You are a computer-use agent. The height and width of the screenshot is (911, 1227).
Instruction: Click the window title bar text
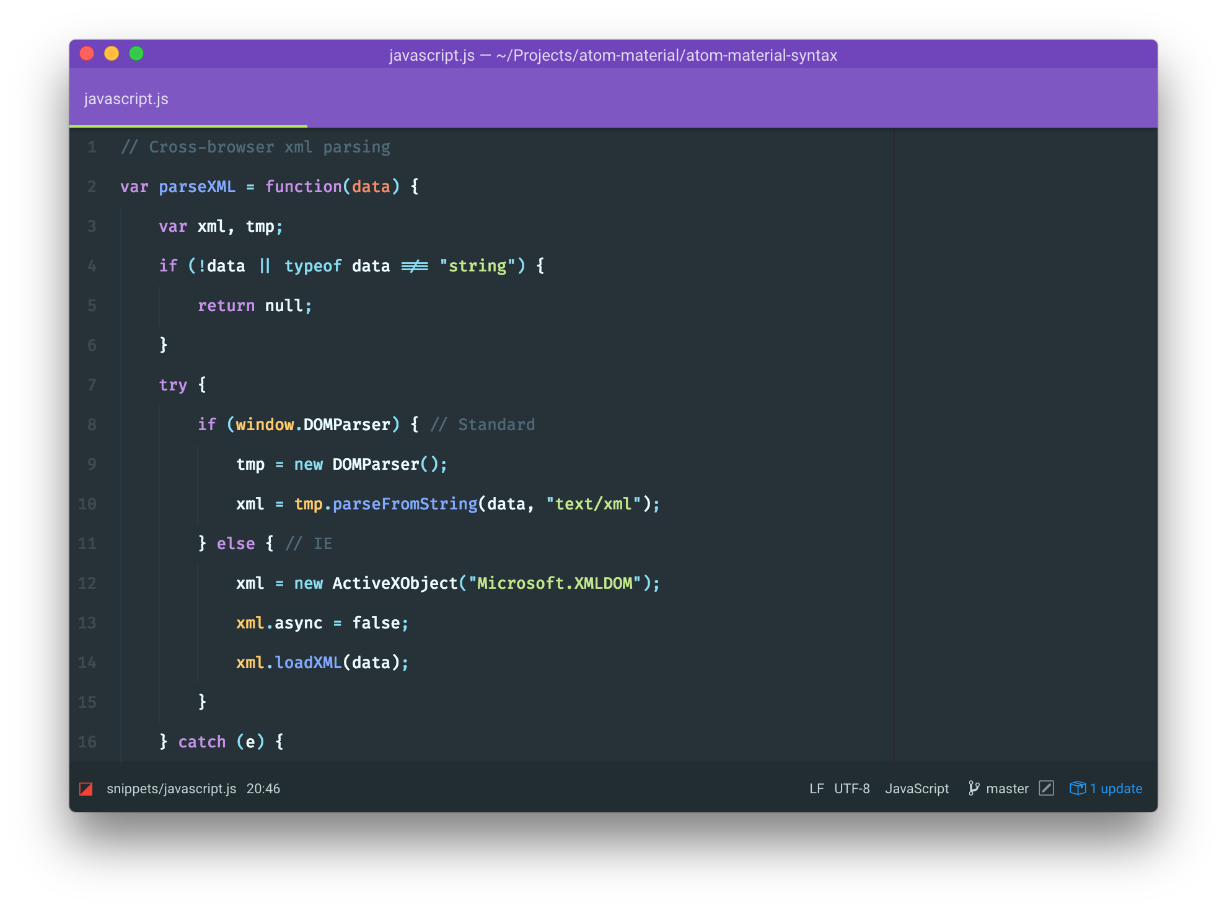pos(613,55)
